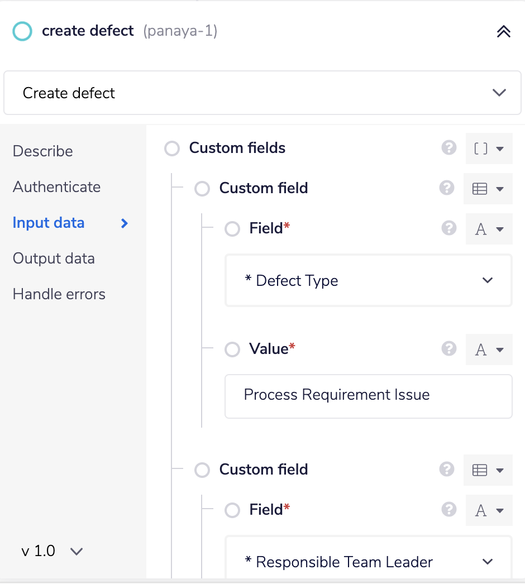Select Handle errors in the sidebar

(x=59, y=294)
